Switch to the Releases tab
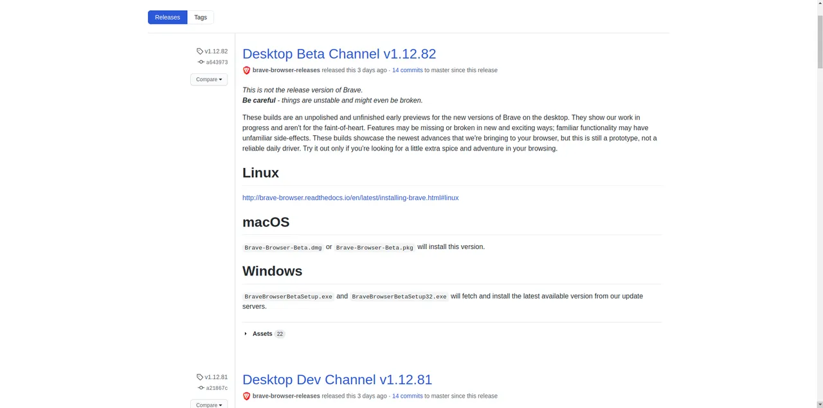The image size is (823, 408). pyautogui.click(x=167, y=17)
